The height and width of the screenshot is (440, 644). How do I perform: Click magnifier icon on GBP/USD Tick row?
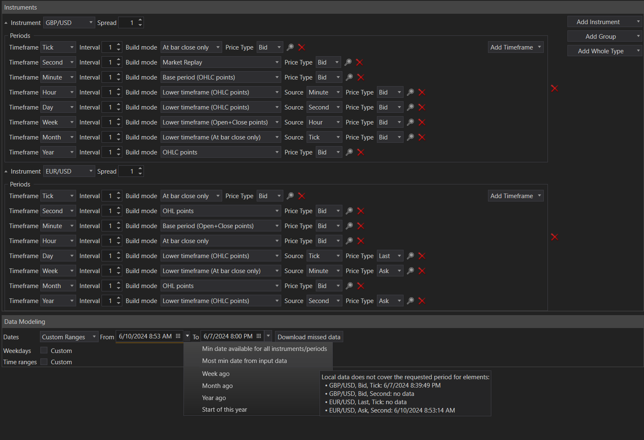pyautogui.click(x=290, y=47)
